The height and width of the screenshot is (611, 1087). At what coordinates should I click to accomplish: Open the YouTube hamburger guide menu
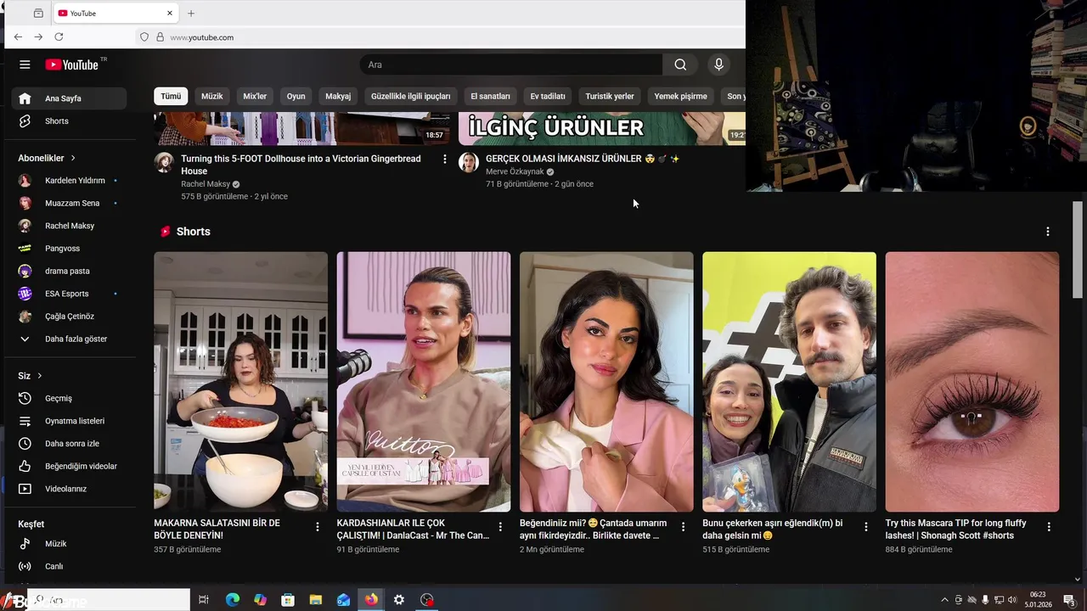click(25, 64)
